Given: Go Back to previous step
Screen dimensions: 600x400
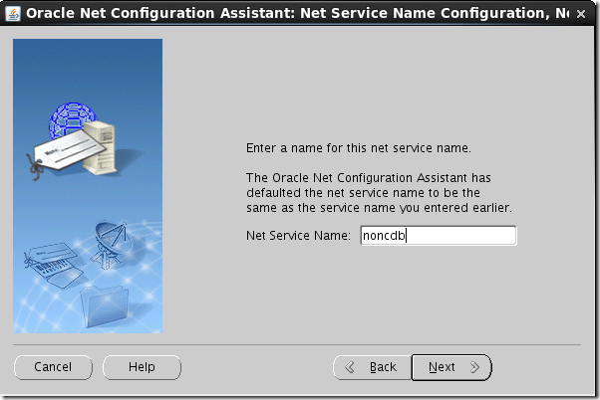Looking at the screenshot, I should pos(373,367).
